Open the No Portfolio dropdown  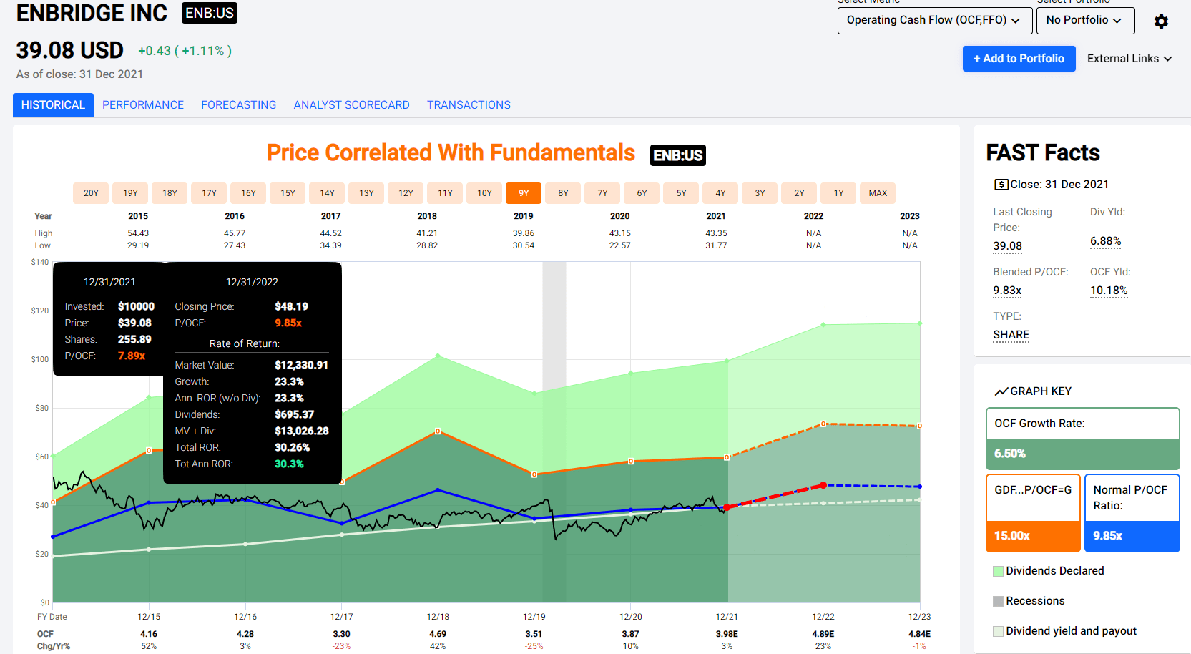tap(1085, 20)
